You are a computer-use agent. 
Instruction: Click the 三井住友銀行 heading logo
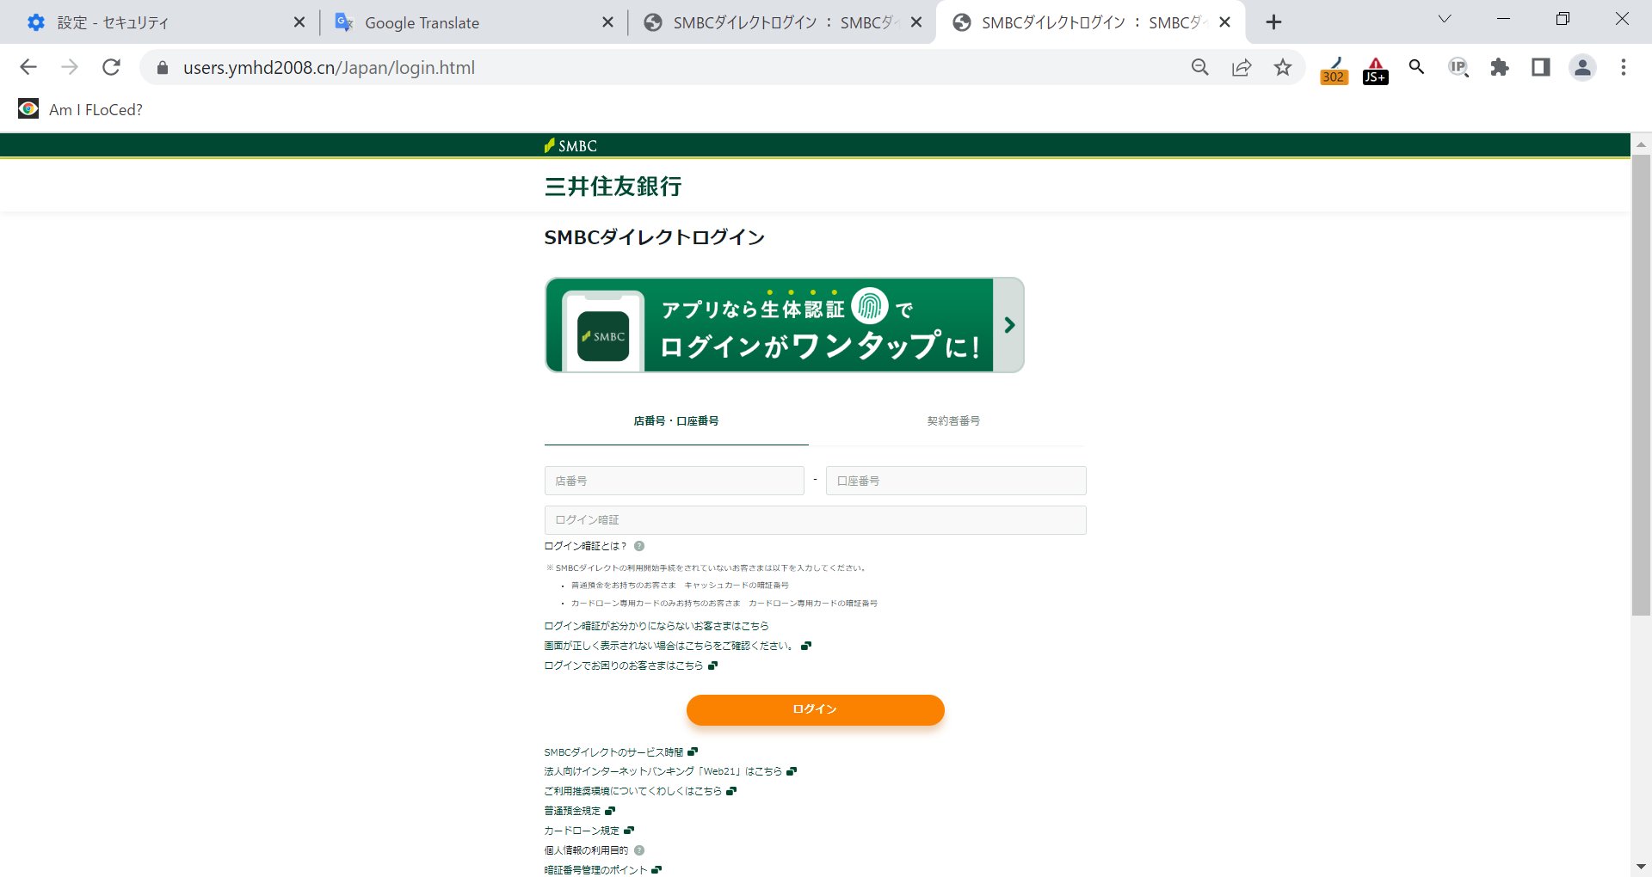pyautogui.click(x=613, y=187)
